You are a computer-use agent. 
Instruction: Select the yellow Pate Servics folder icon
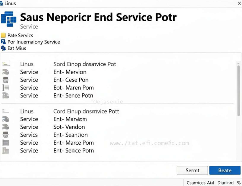coord(3,35)
